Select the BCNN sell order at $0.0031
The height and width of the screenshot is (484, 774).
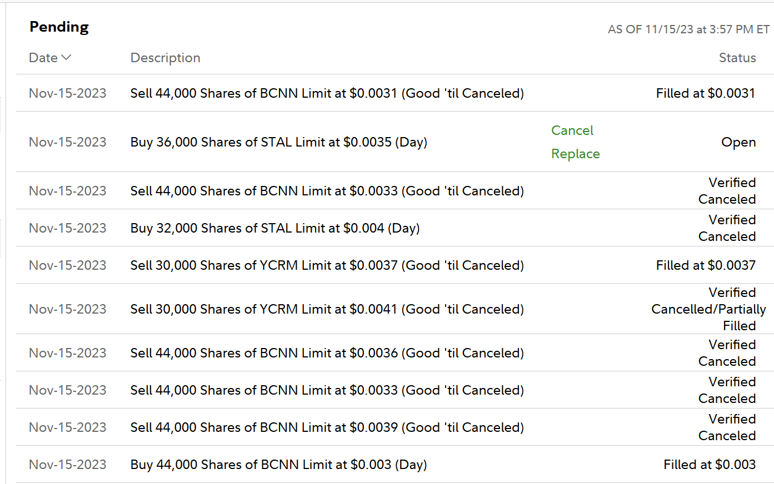(x=327, y=93)
